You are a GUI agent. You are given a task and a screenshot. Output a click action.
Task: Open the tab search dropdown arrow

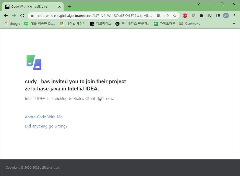click(x=199, y=4)
